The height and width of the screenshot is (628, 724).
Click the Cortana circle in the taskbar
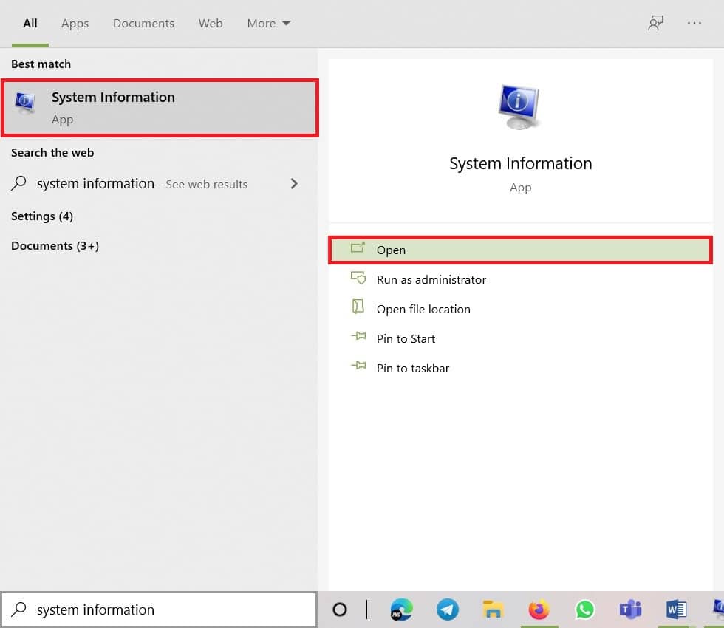point(340,610)
